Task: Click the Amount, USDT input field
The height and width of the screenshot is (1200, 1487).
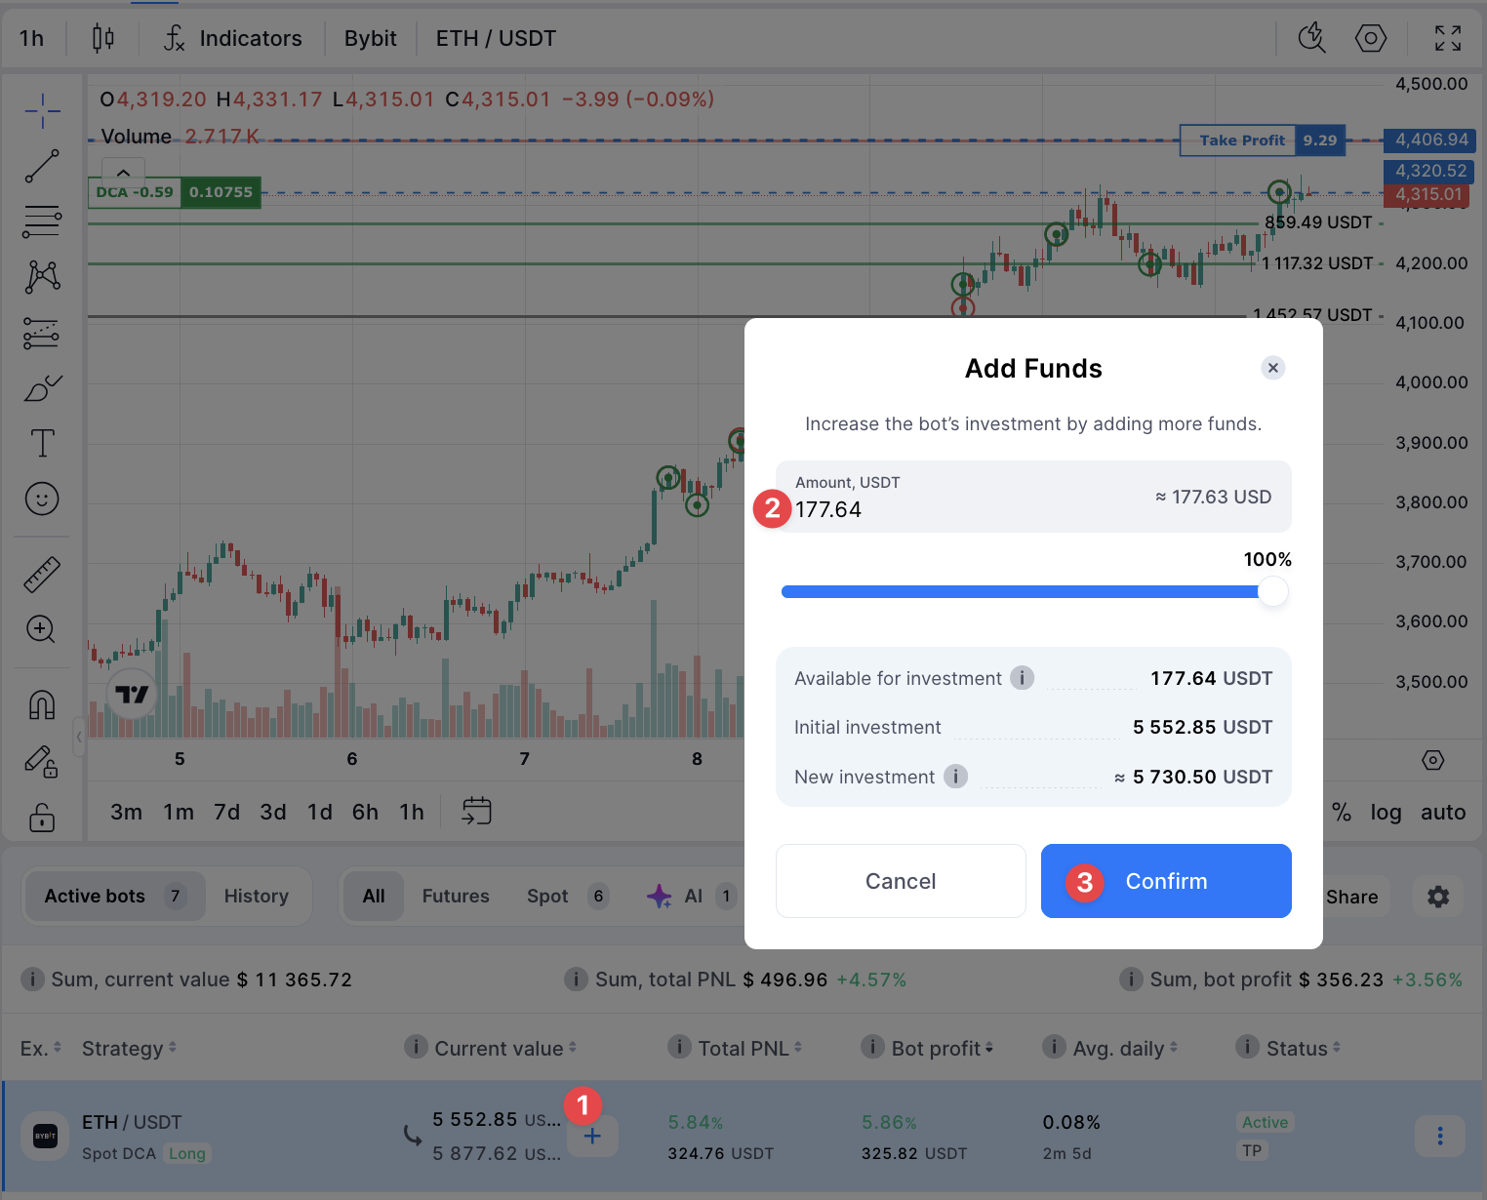Action: [966, 509]
